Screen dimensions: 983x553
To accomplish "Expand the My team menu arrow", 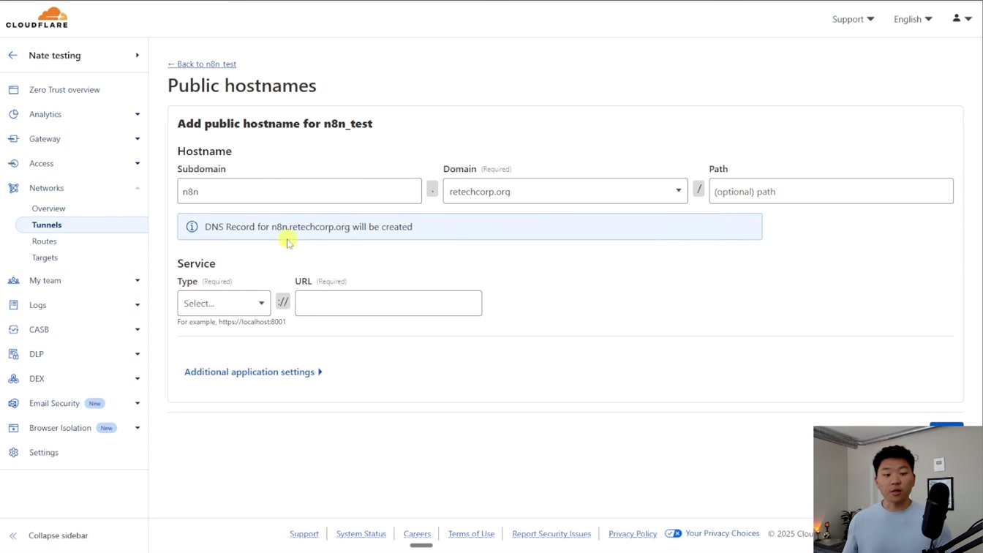I will pyautogui.click(x=137, y=281).
